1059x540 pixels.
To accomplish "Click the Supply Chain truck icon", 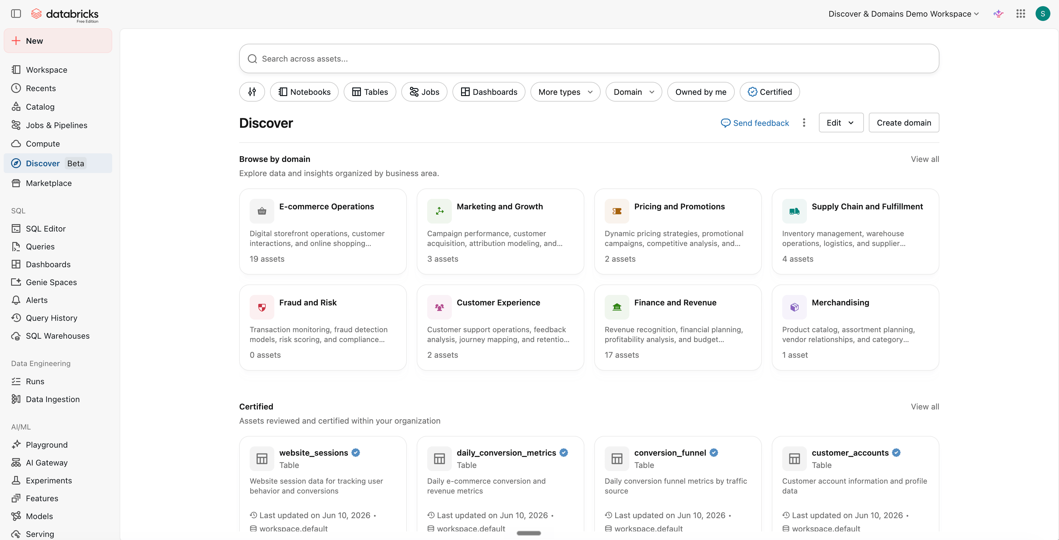I will click(x=795, y=211).
